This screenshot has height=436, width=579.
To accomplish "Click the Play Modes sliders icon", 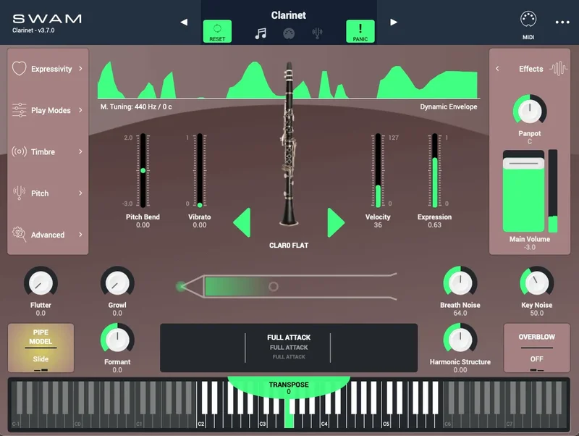I will click(20, 110).
